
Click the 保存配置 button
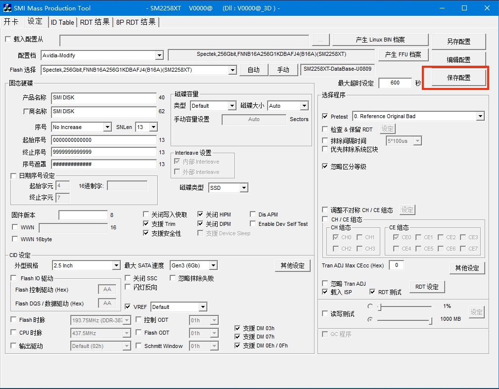(x=458, y=78)
